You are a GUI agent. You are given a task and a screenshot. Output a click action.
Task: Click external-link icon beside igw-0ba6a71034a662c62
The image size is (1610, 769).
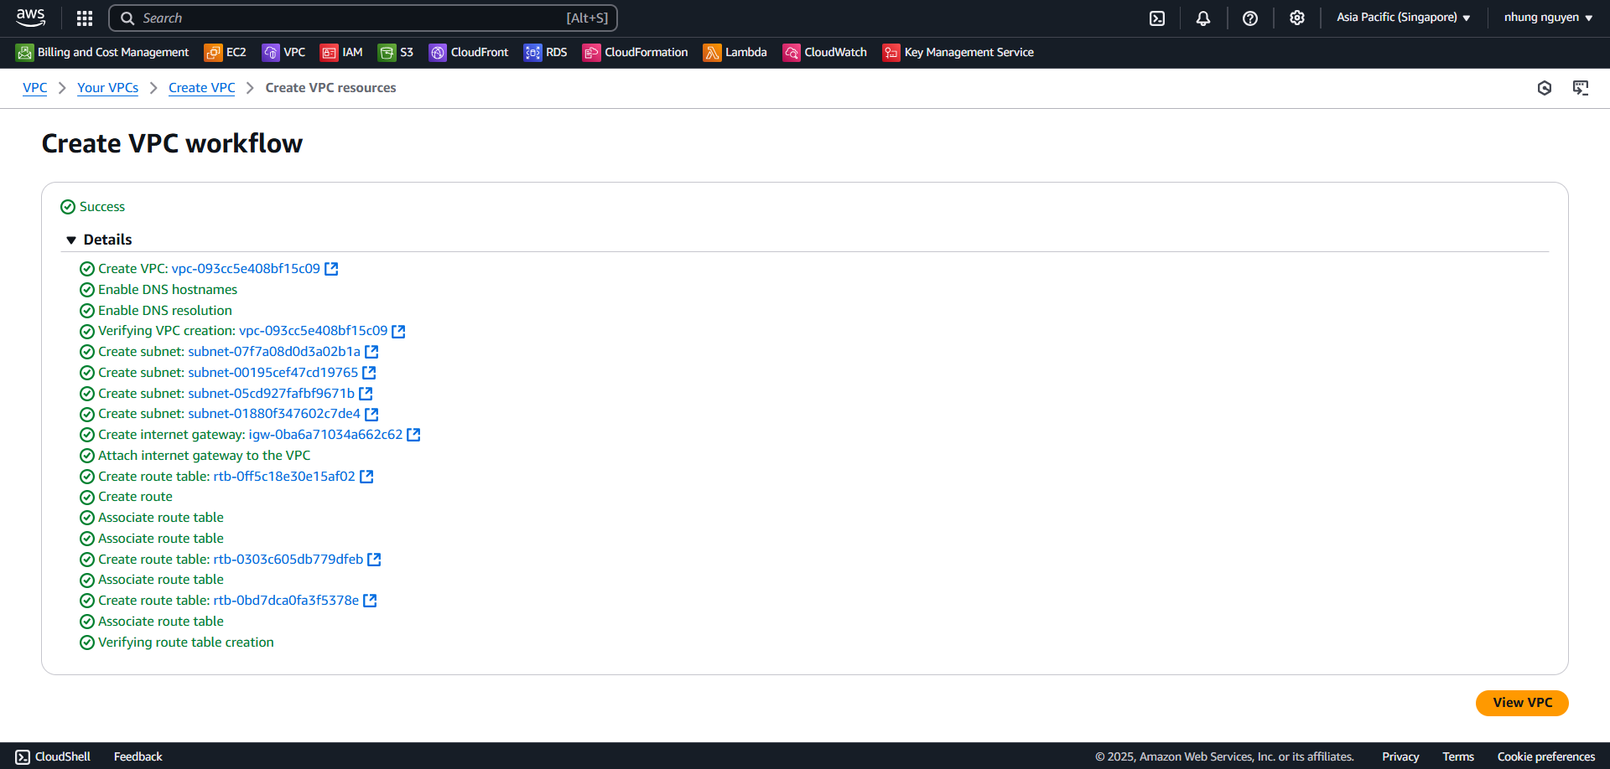coord(413,435)
